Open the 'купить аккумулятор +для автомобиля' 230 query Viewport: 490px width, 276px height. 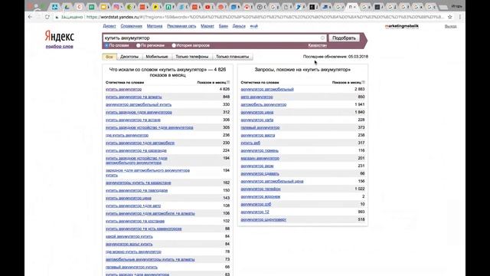(140, 143)
